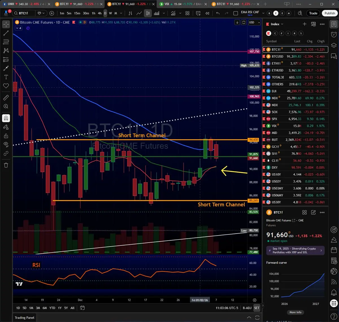The height and width of the screenshot is (322, 339).
Task: Select the crosshair cursor tool
Action: (x=6, y=25)
